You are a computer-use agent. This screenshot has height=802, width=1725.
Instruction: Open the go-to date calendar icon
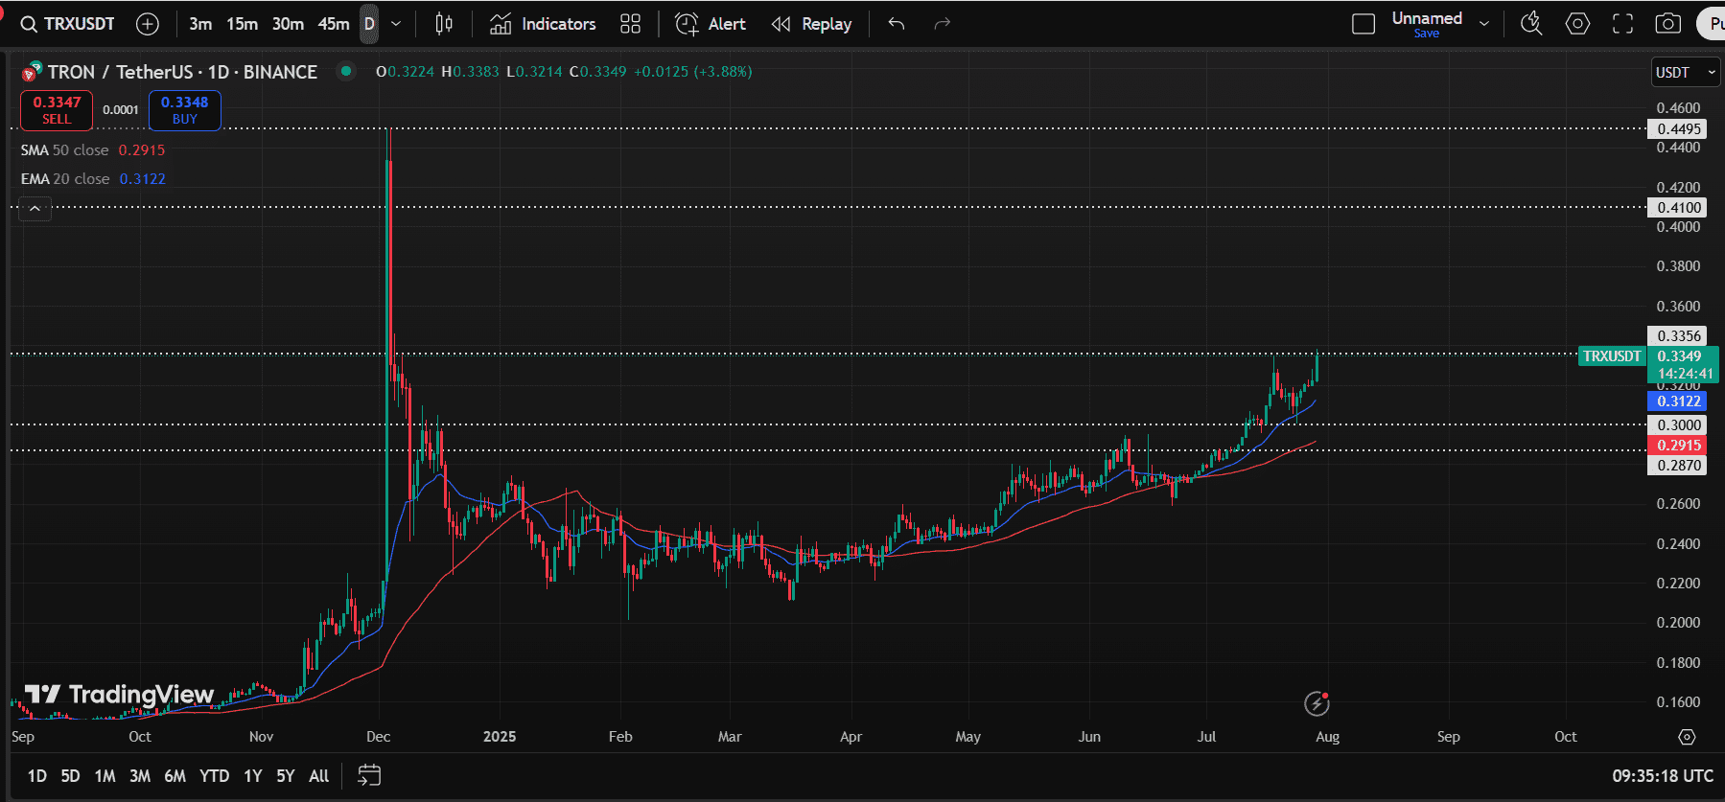click(x=369, y=775)
